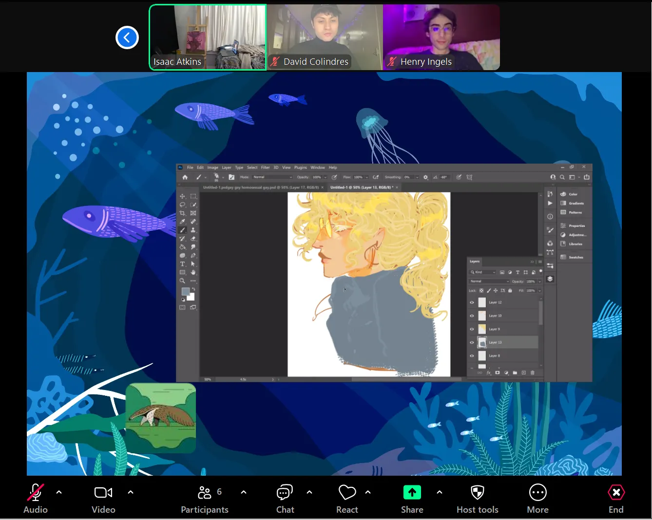Open smoothing options gear
The image size is (652, 520).
pos(425,177)
